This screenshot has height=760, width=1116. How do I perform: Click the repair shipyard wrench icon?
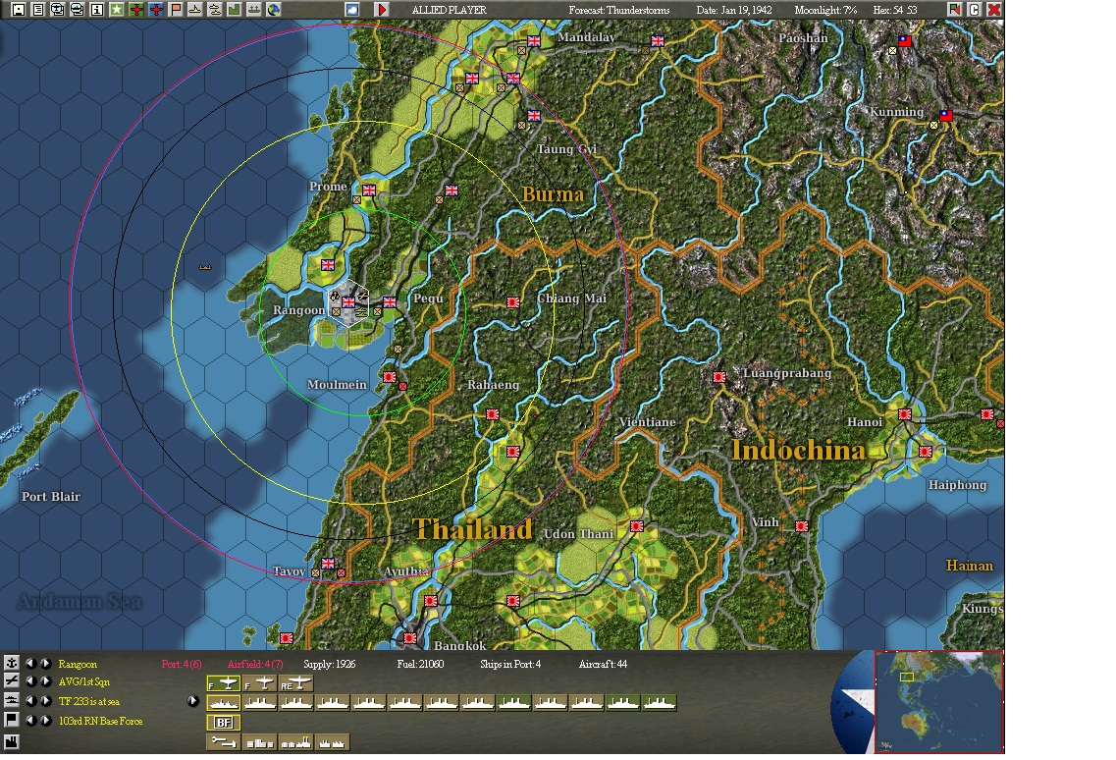[x=224, y=742]
